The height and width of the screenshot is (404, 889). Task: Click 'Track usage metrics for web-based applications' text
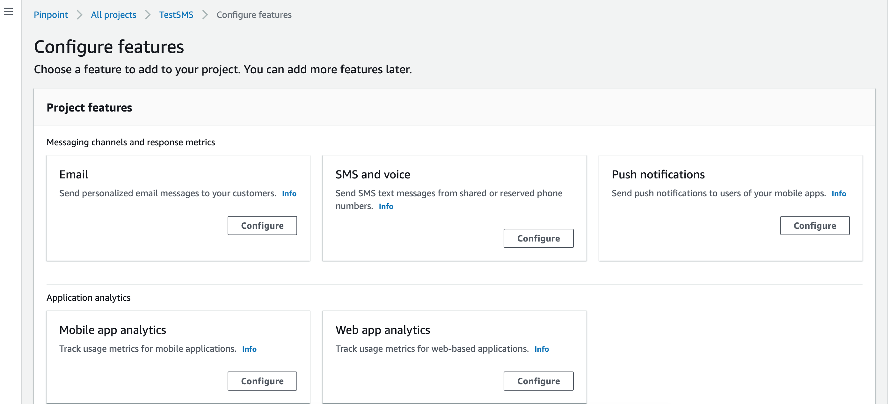tap(432, 349)
